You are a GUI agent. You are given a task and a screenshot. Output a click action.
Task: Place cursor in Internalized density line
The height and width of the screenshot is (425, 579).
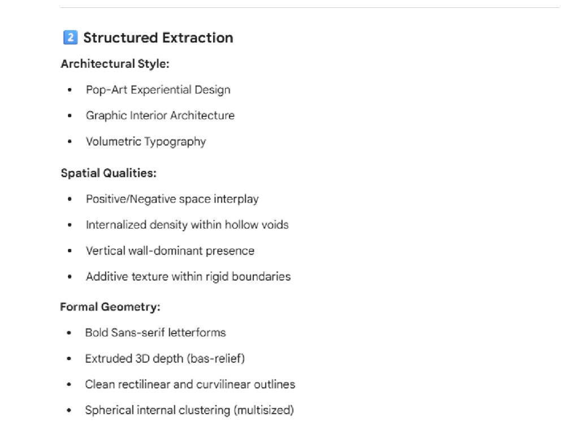point(187,225)
